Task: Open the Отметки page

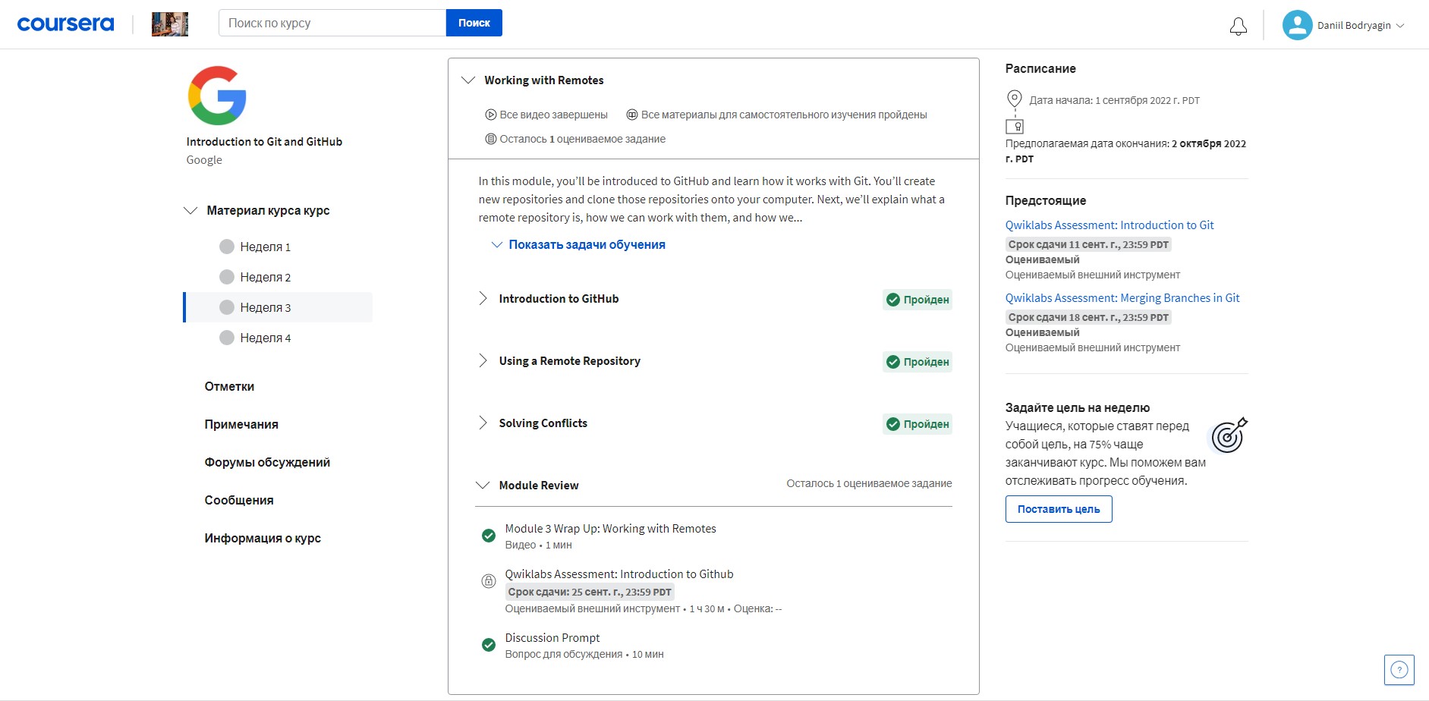Action: [x=229, y=386]
